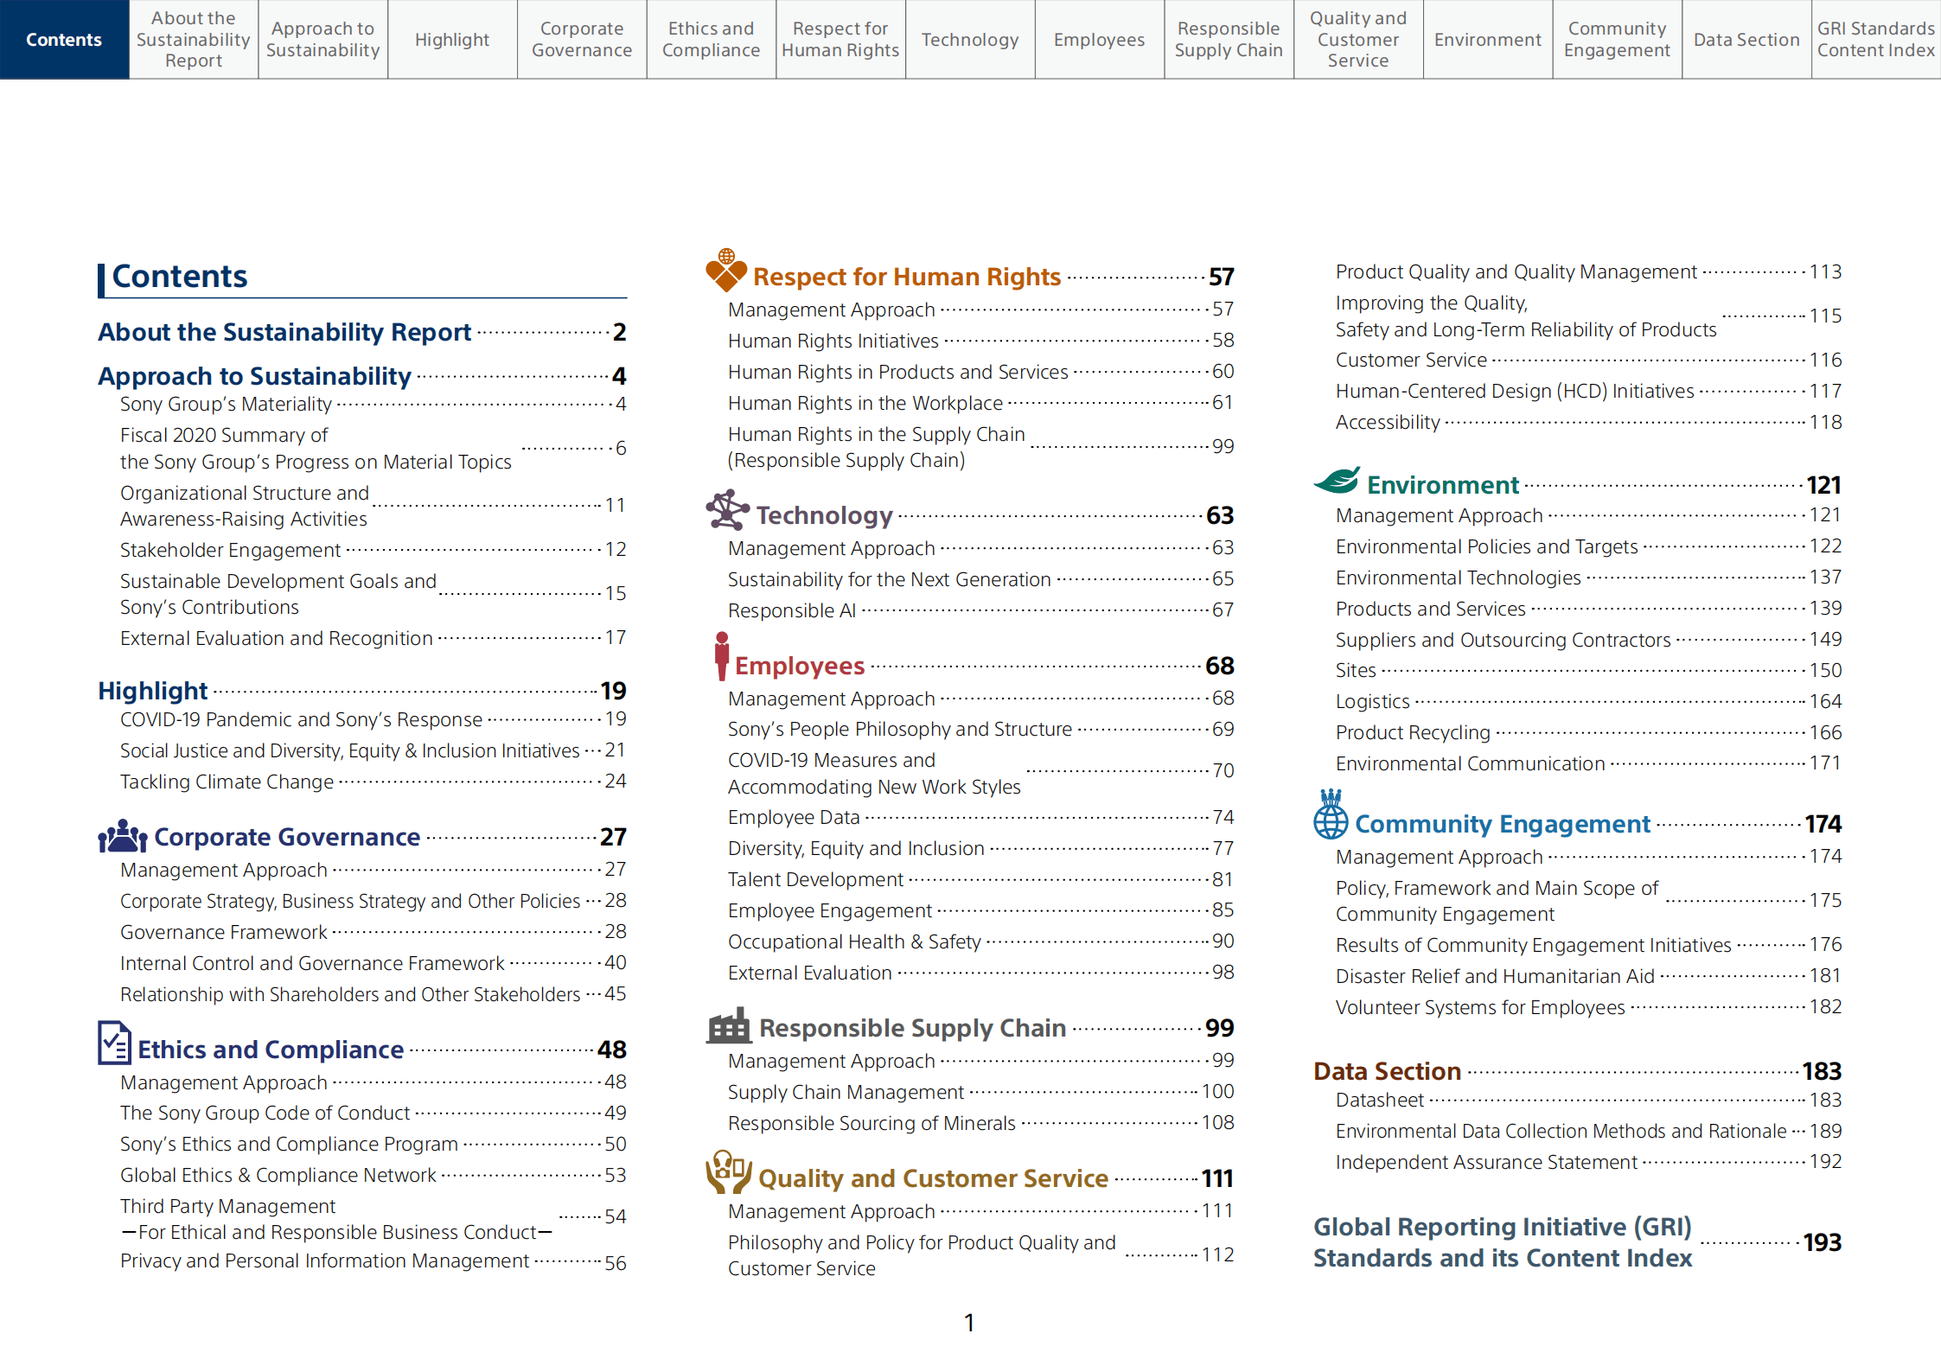Click the Data Section heading link
1941x1372 pixels.
(x=1386, y=1071)
